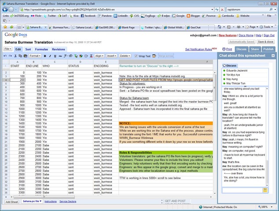Switch to the Sort tab
This screenshot has height=211, width=279.
point(28,49)
